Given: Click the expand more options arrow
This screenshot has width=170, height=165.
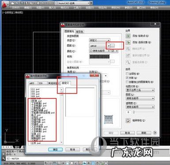Looking at the screenshot, I should point(155,133).
